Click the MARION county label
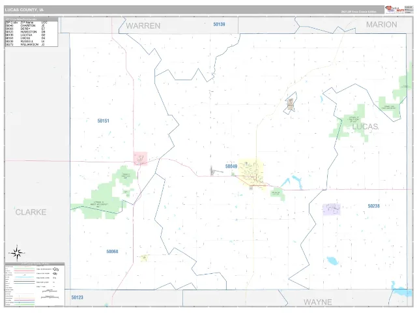Screen dimensions: 417x313 [x=381, y=25]
